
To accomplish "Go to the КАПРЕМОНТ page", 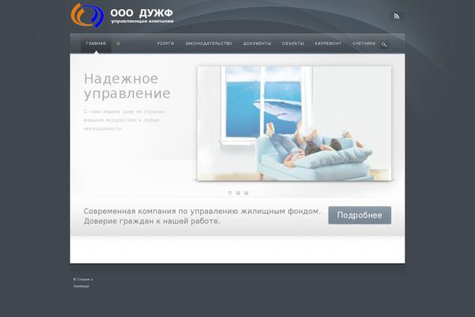I will (x=328, y=44).
